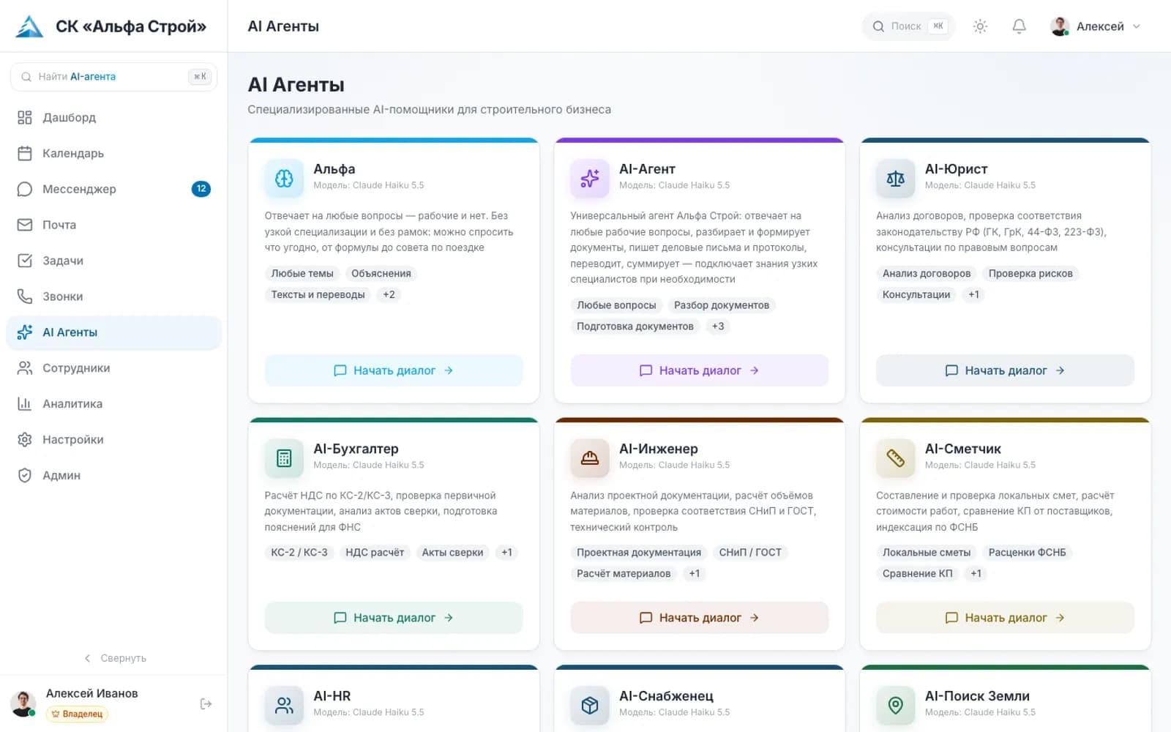Go to Мессенджер in the sidebar
Image resolution: width=1171 pixels, height=732 pixels.
click(x=113, y=189)
